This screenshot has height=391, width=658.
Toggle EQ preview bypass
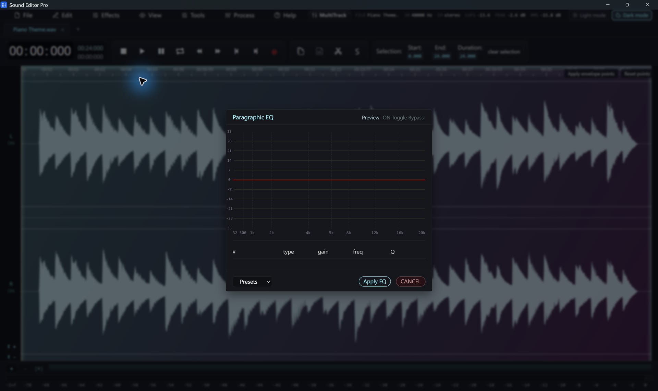[403, 118]
